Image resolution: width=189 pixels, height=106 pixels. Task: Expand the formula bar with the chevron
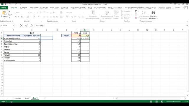(187, 26)
